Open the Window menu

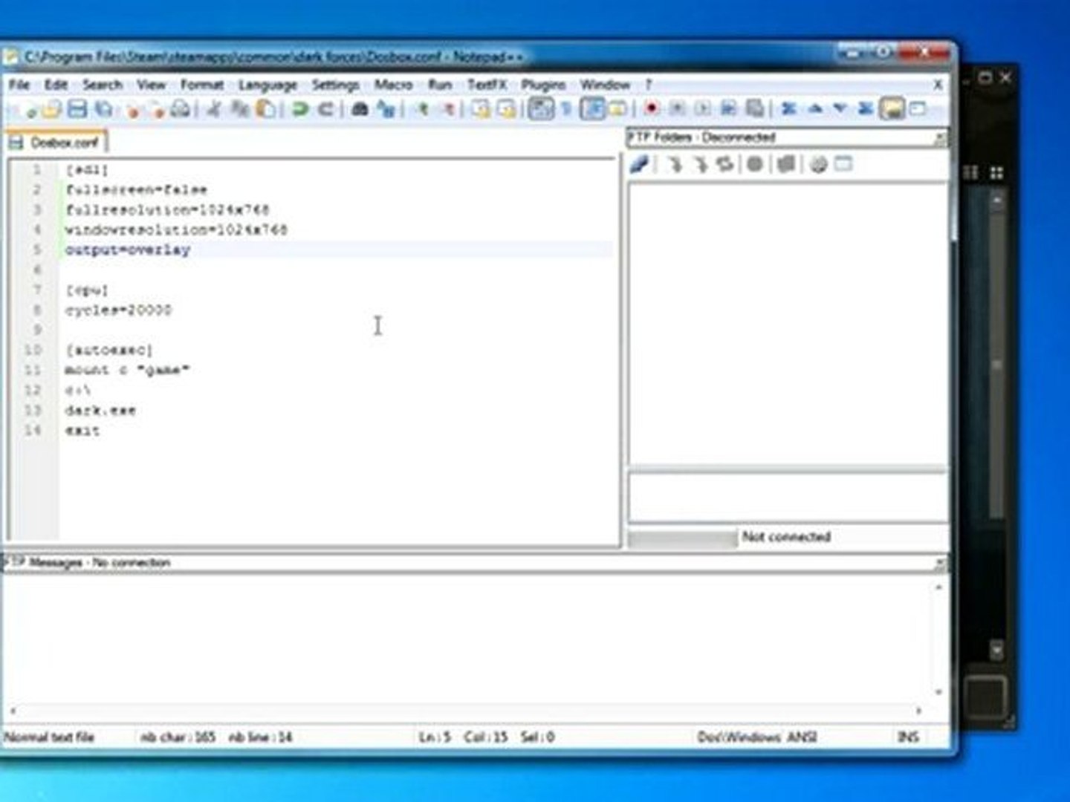[x=605, y=85]
